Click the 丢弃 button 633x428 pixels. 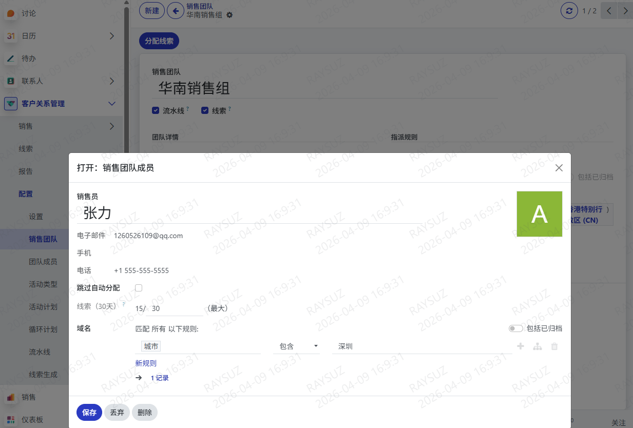click(x=117, y=413)
